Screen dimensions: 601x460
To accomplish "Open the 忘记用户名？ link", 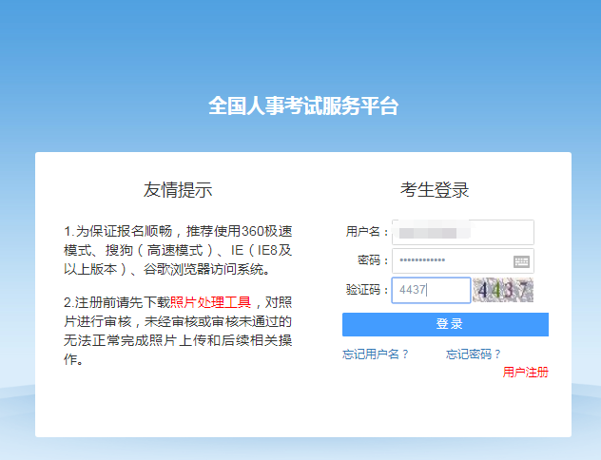I will point(376,355).
